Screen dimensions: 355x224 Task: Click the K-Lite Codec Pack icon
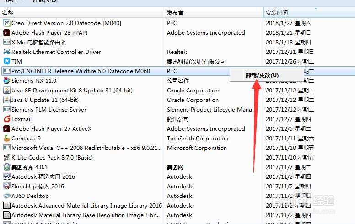(x=7, y=157)
